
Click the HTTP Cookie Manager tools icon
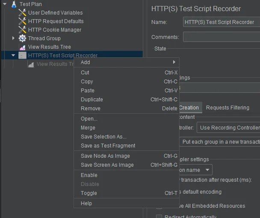click(x=22, y=30)
